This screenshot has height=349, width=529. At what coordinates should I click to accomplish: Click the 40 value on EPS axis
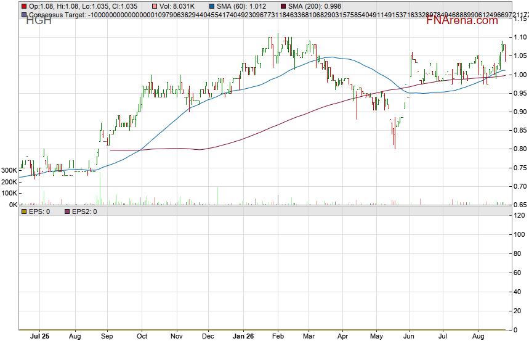[x=518, y=292]
